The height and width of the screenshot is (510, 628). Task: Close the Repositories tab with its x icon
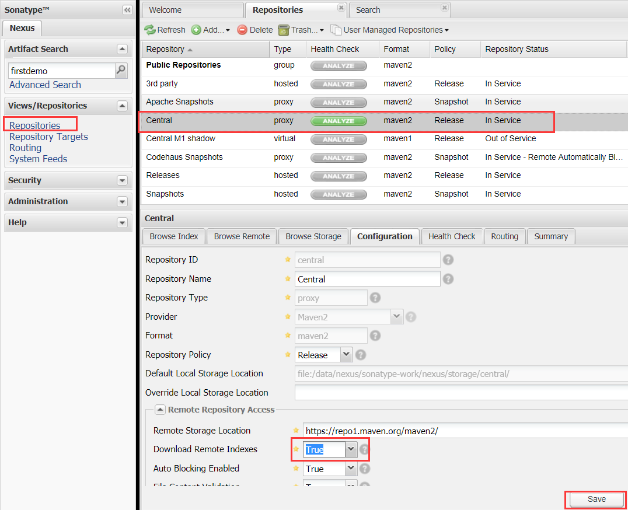[x=341, y=8]
